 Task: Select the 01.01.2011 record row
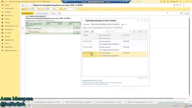(x=115, y=43)
